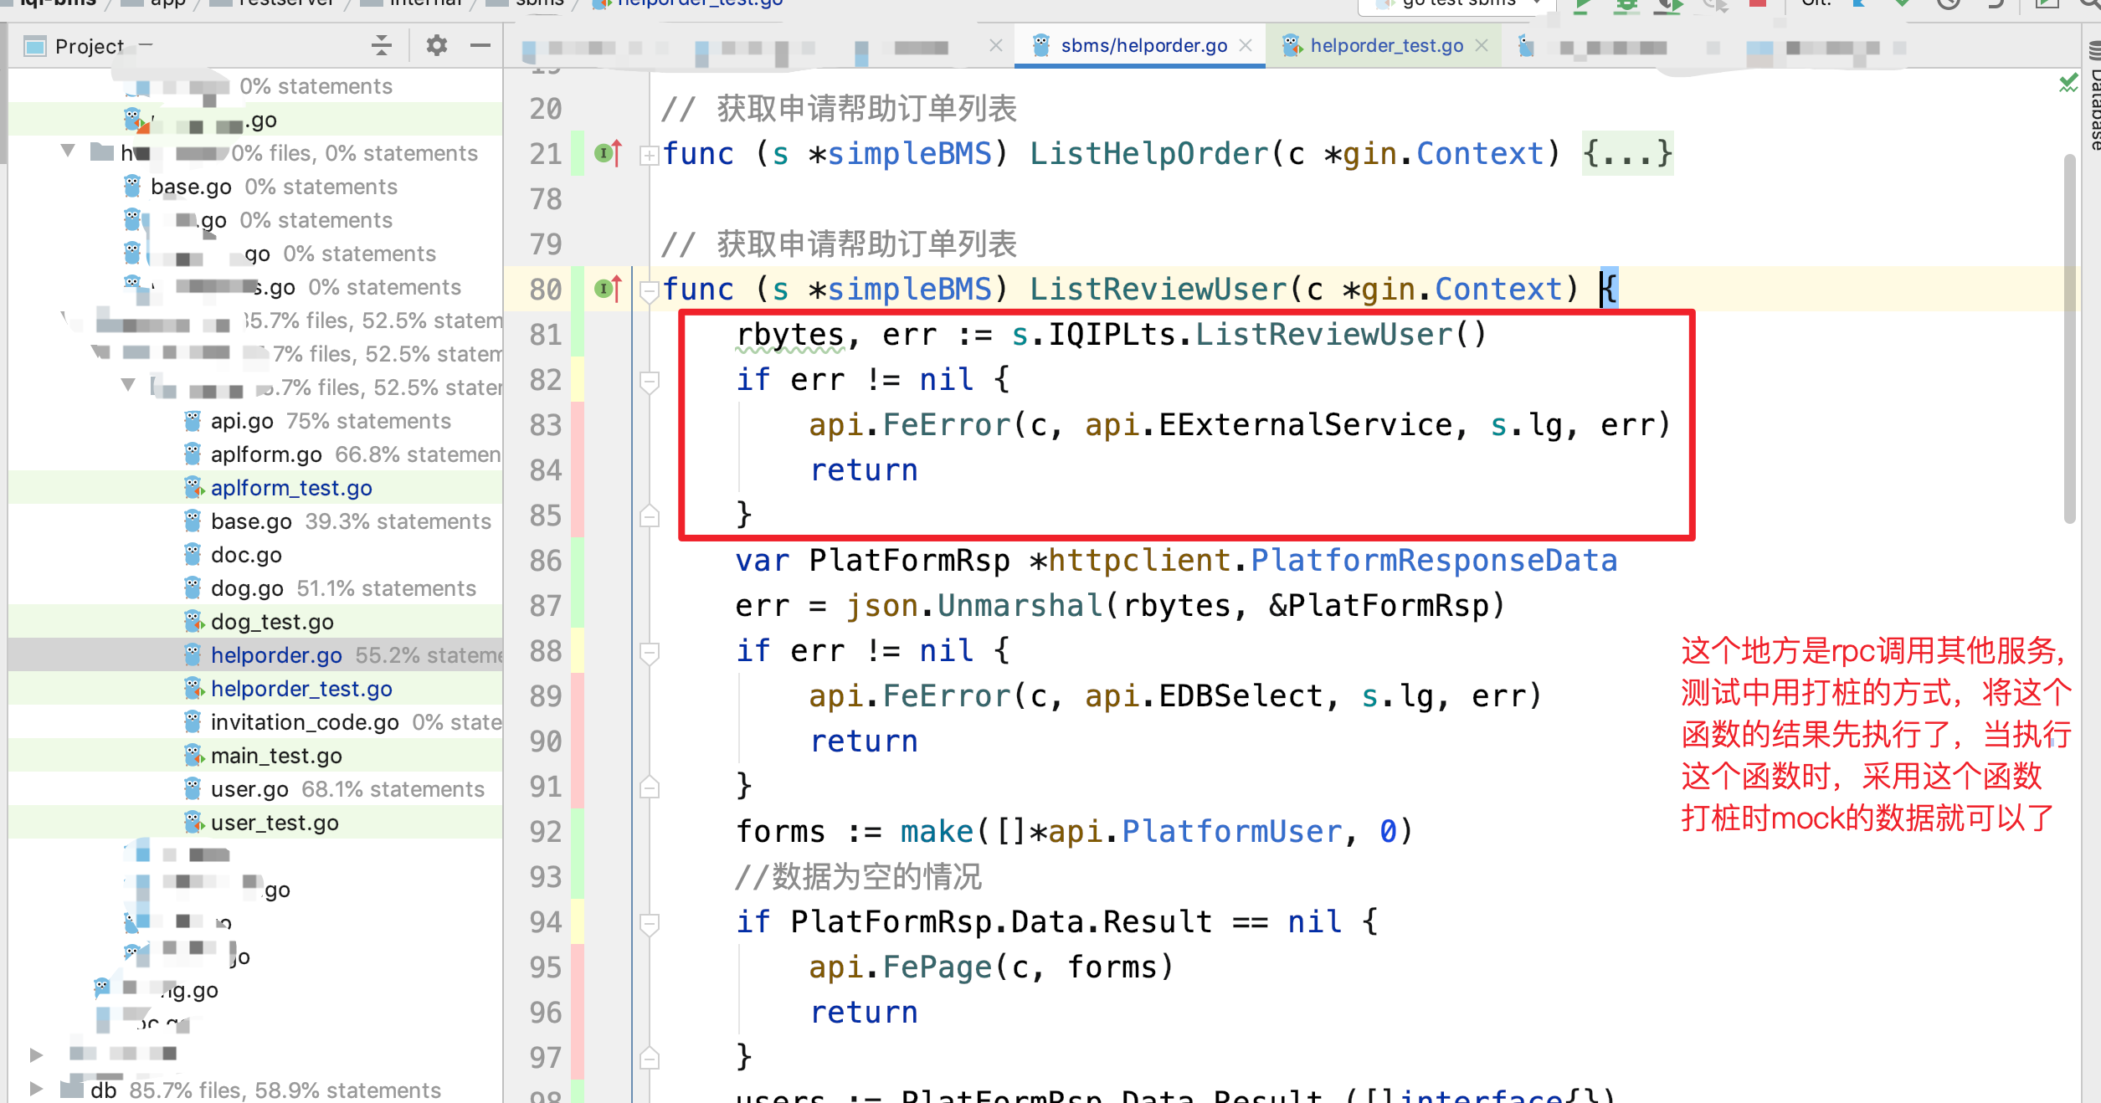Hide the Project tool window
The width and height of the screenshot is (2101, 1103).
pos(480,45)
